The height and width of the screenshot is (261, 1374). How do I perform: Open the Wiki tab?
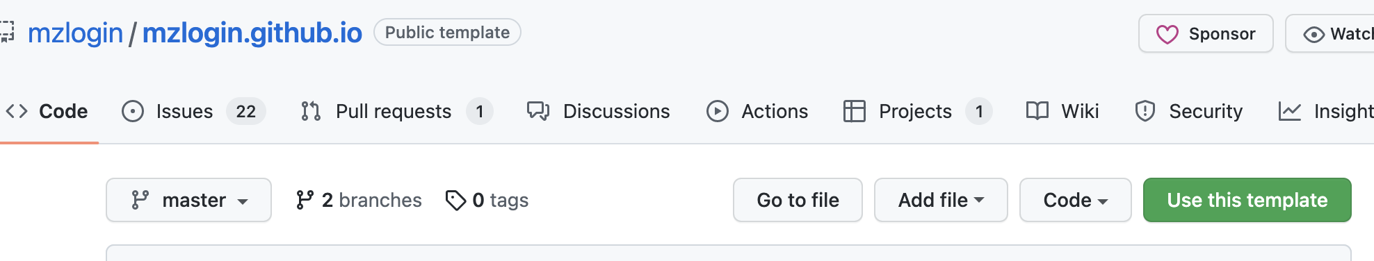click(1062, 111)
